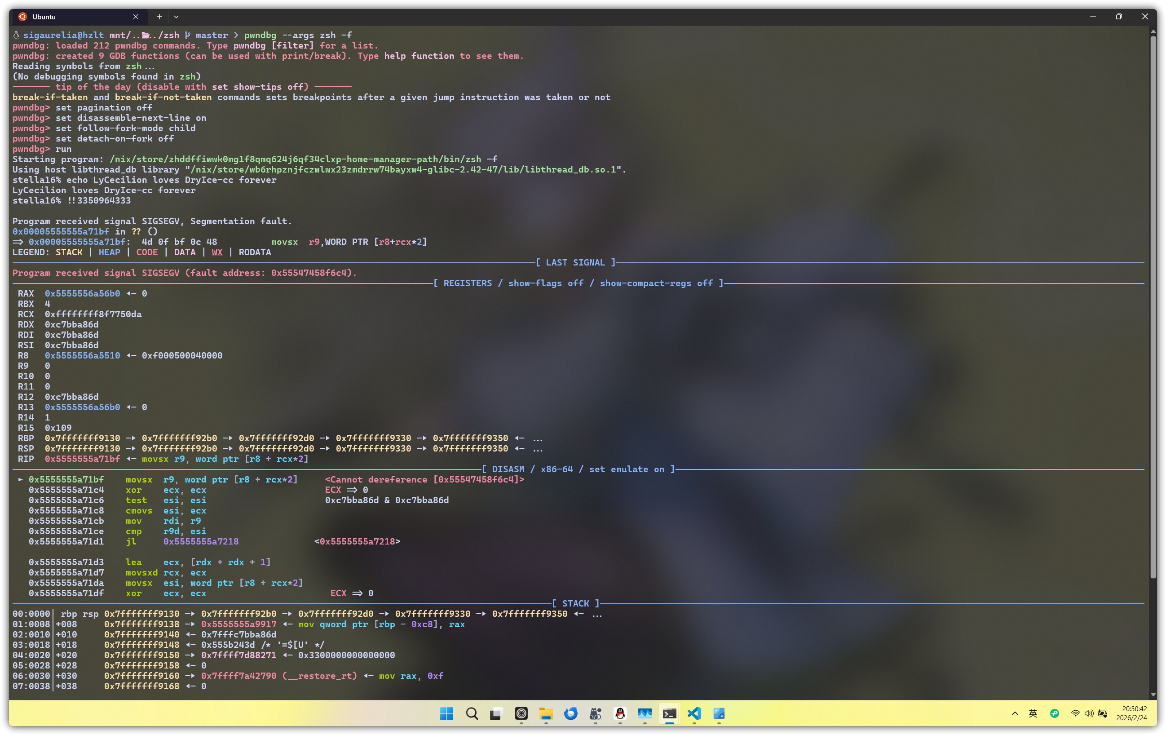Open a new terminal tab with plus button
The width and height of the screenshot is (1166, 735).
click(x=159, y=17)
